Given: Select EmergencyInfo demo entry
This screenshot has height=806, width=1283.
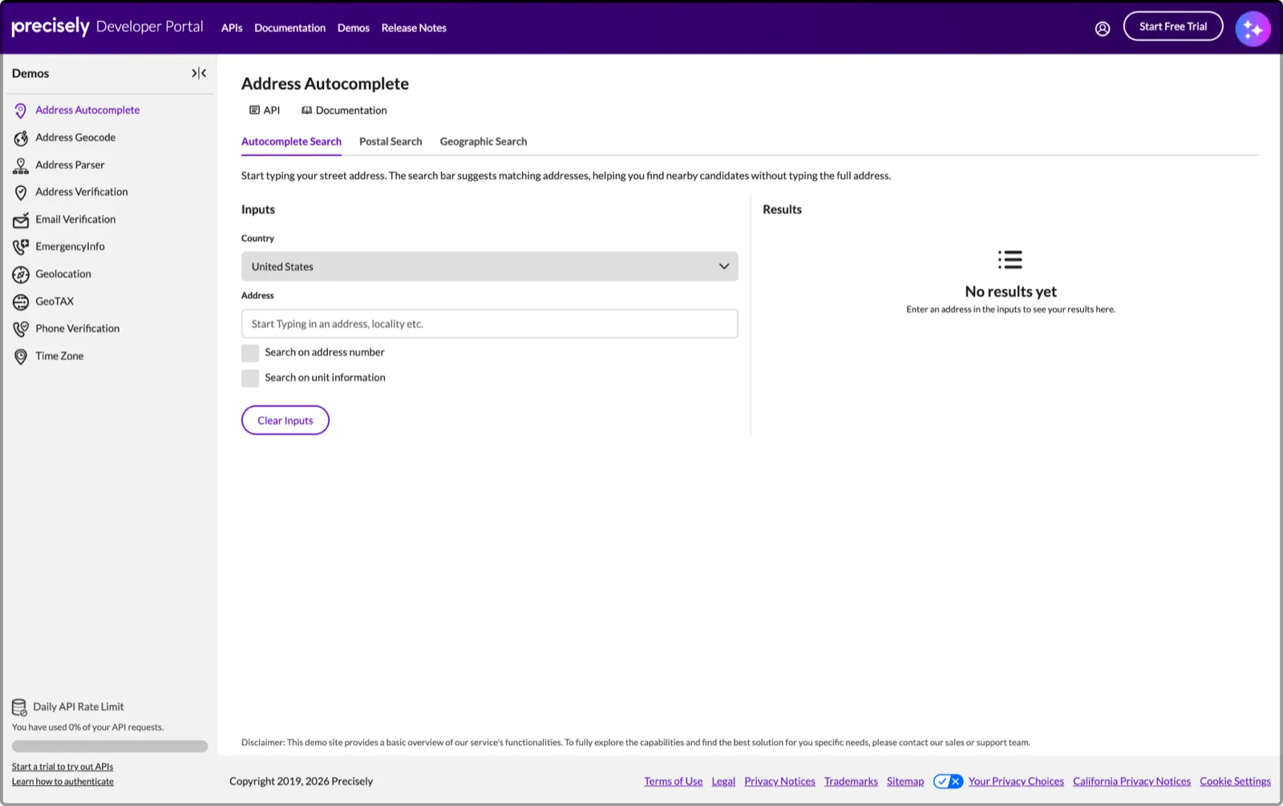Looking at the screenshot, I should (70, 247).
